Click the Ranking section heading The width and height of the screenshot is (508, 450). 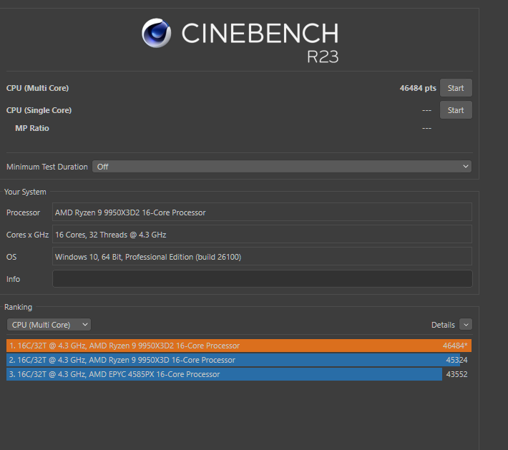point(18,307)
